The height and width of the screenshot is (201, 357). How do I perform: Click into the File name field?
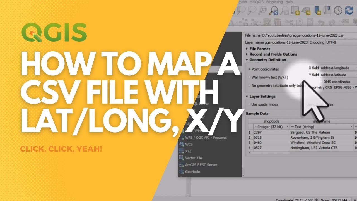point(309,35)
